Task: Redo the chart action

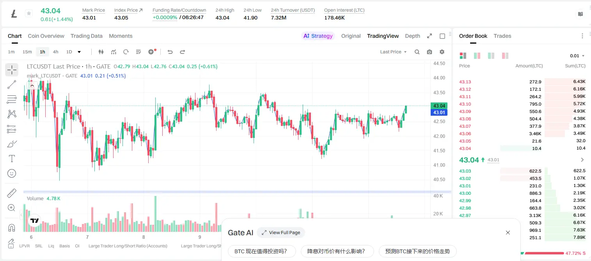Action: 182,52
